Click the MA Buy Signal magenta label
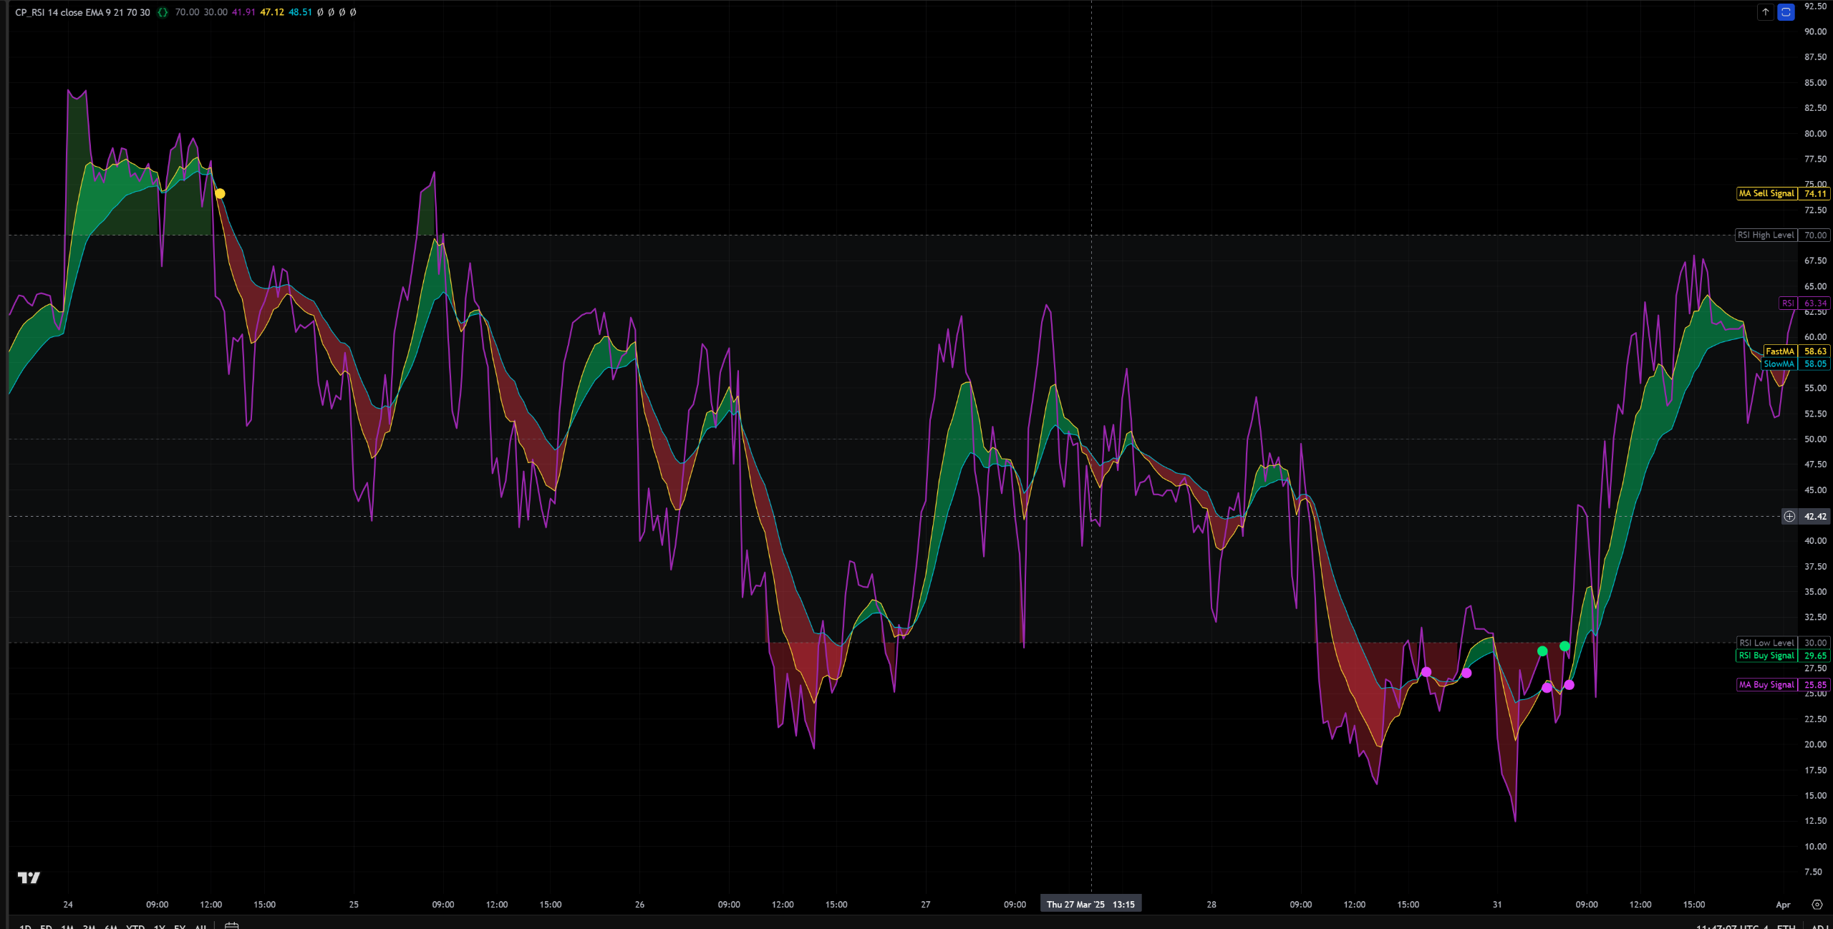 (x=1766, y=685)
